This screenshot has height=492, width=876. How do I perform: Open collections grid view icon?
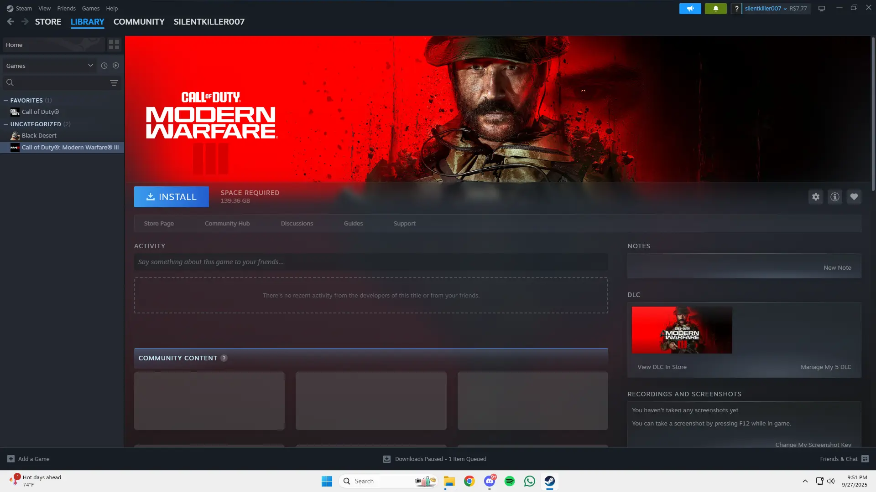click(x=114, y=45)
